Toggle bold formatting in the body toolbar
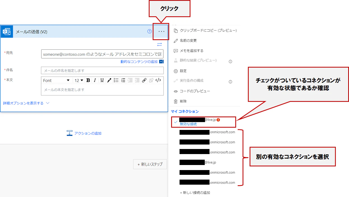The height and width of the screenshot is (197, 349). click(x=88, y=80)
